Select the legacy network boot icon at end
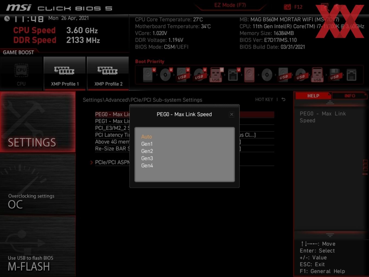The width and height of the screenshot is (369, 277). click(x=351, y=75)
